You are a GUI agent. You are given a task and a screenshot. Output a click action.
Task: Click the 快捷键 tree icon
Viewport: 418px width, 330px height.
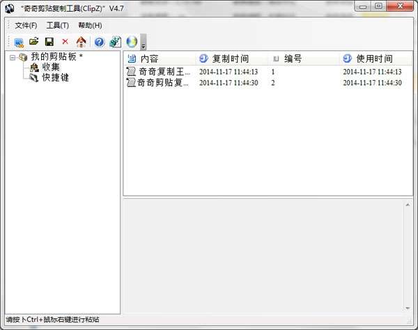pyautogui.click(x=34, y=78)
